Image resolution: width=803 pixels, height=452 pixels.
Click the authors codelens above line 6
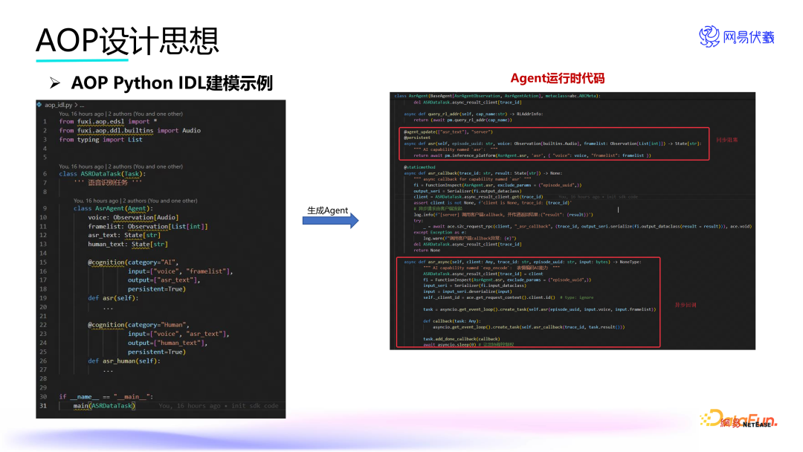click(x=121, y=167)
